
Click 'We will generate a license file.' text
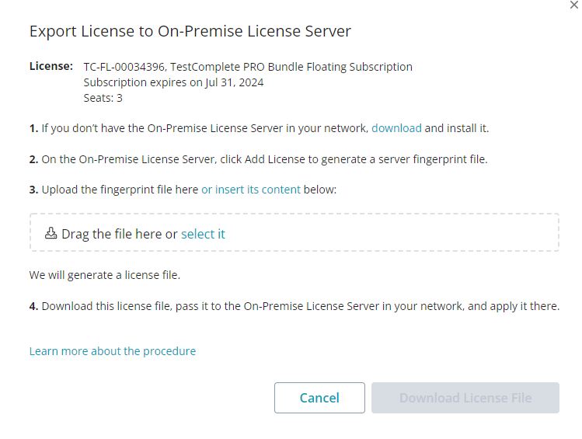(x=105, y=275)
